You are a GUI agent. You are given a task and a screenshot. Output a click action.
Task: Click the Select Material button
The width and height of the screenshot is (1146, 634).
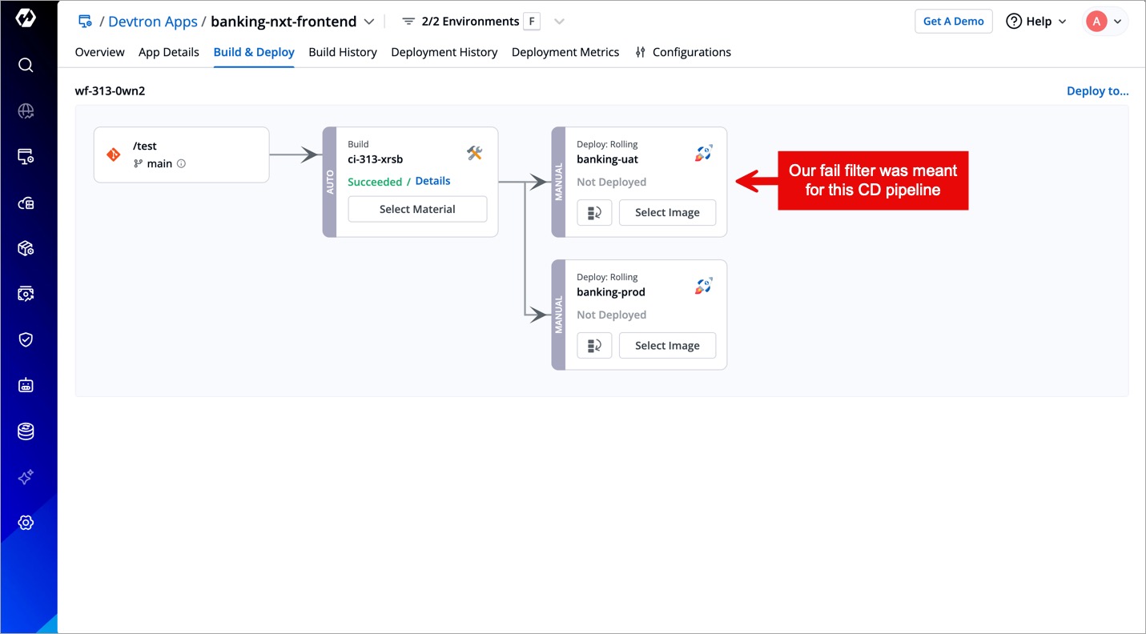417,209
